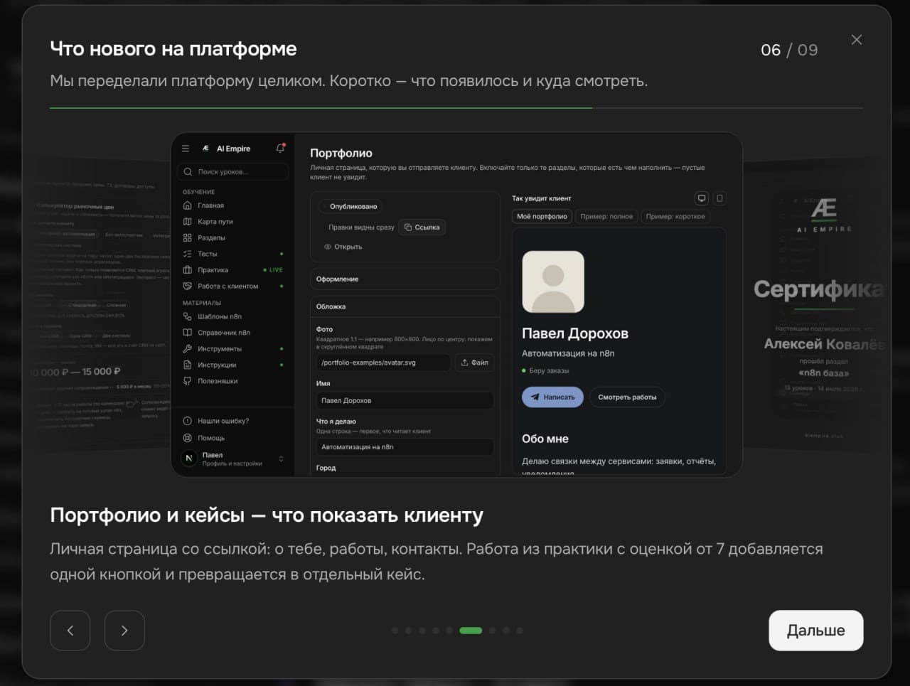Click the «Имя» field with Павел Дорохов
The width and height of the screenshot is (910, 686).
click(405, 401)
